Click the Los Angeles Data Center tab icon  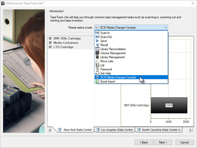click(x=98, y=130)
